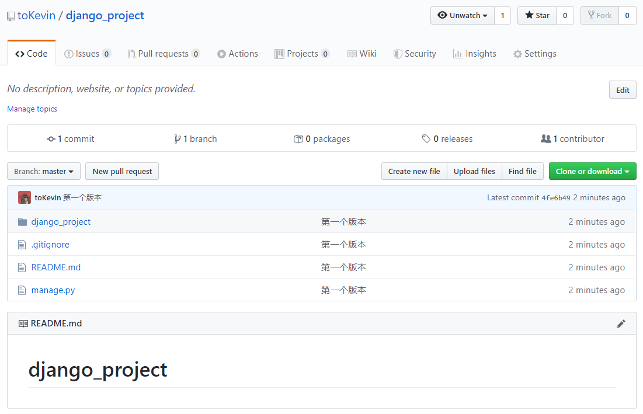Switch to the Code tab
The height and width of the screenshot is (414, 643).
tap(32, 54)
